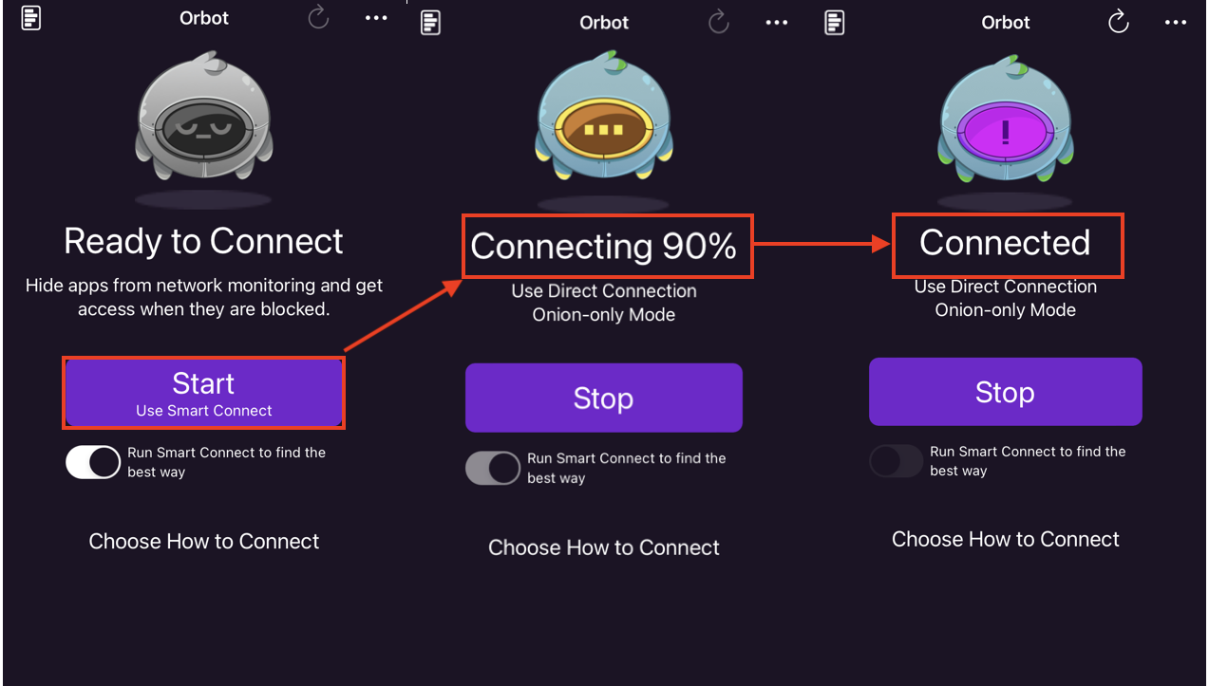Image resolution: width=1209 pixels, height=686 pixels.
Task: Open the log icon on the Connected screen
Action: (835, 23)
